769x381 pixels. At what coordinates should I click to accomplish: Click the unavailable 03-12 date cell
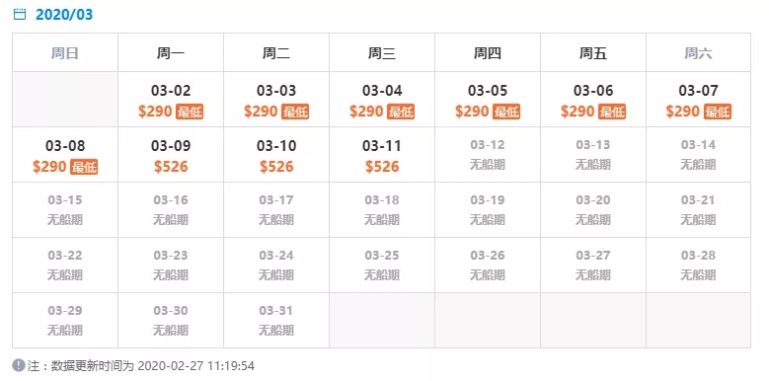coord(488,155)
